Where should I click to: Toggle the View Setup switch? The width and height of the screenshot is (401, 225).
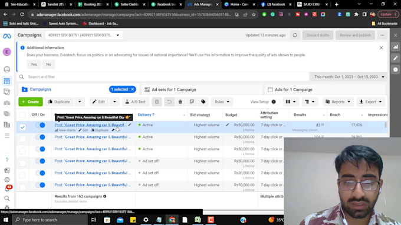[x=275, y=102]
